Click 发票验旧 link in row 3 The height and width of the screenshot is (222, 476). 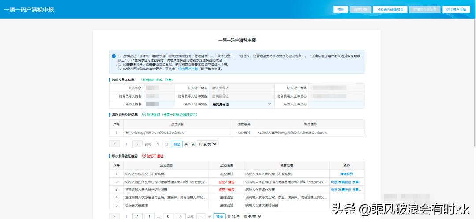click(x=345, y=189)
